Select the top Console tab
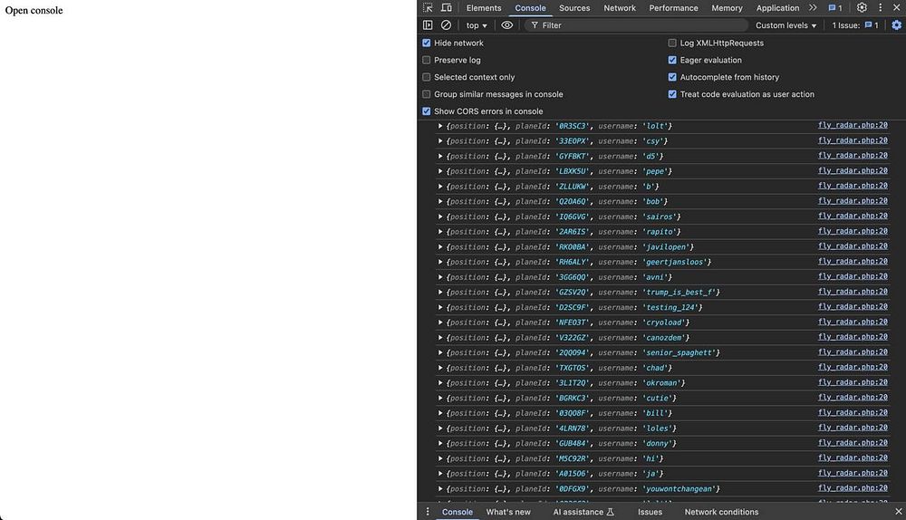906x520 pixels. [x=530, y=8]
